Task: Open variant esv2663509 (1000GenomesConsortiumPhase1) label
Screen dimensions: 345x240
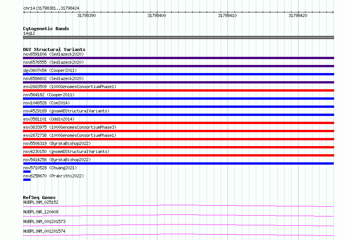Action: (70, 87)
